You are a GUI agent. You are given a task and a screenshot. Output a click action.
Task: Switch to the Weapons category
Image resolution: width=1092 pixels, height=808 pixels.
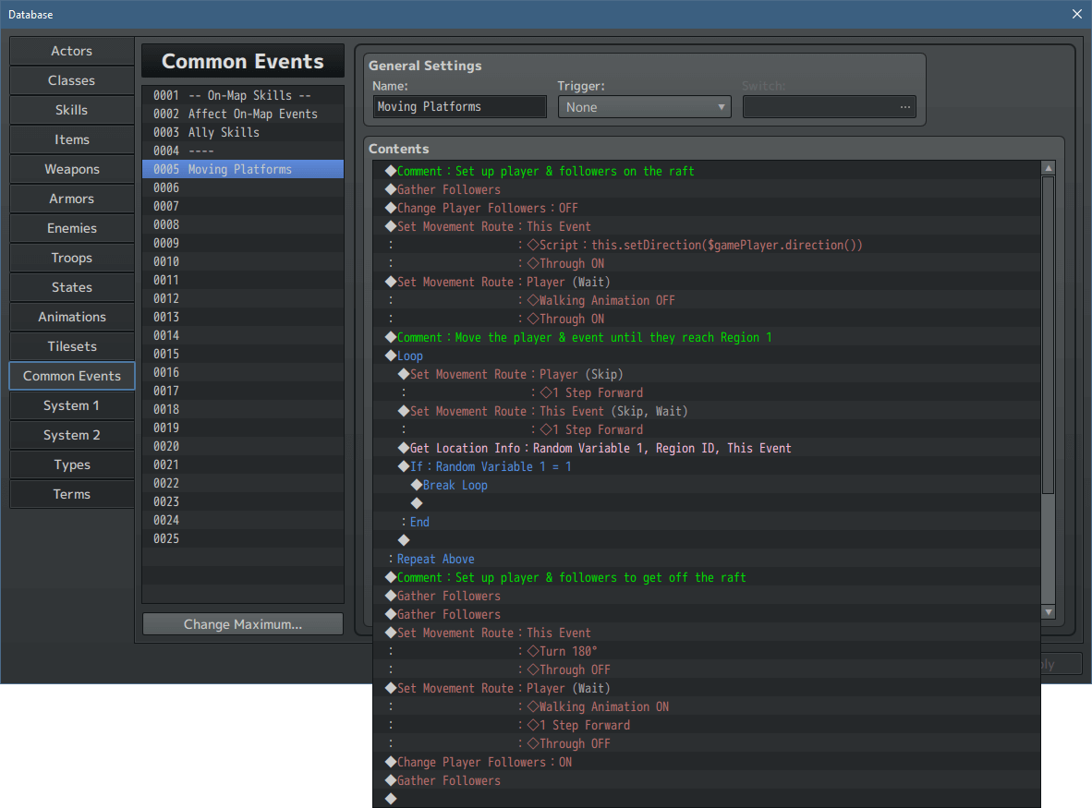point(71,169)
